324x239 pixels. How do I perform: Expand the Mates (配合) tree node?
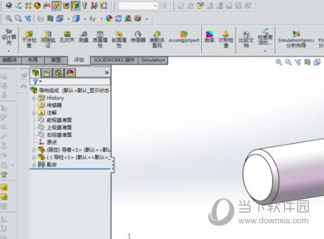pyautogui.click(x=34, y=165)
